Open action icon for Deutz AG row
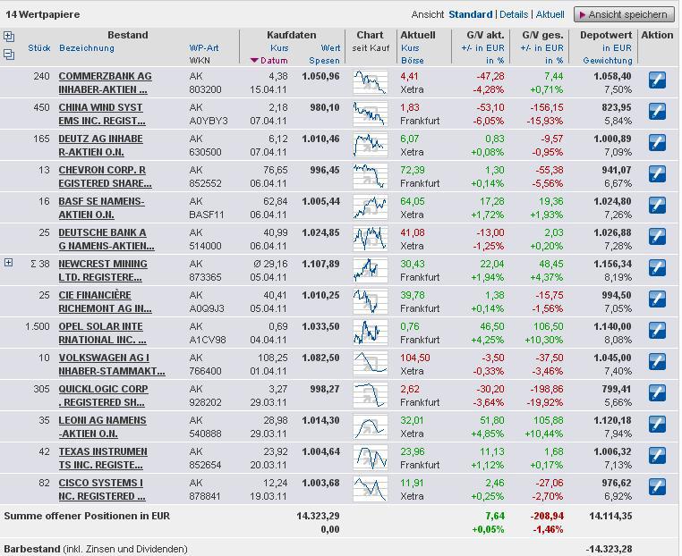The image size is (682, 556). pyautogui.click(x=657, y=143)
